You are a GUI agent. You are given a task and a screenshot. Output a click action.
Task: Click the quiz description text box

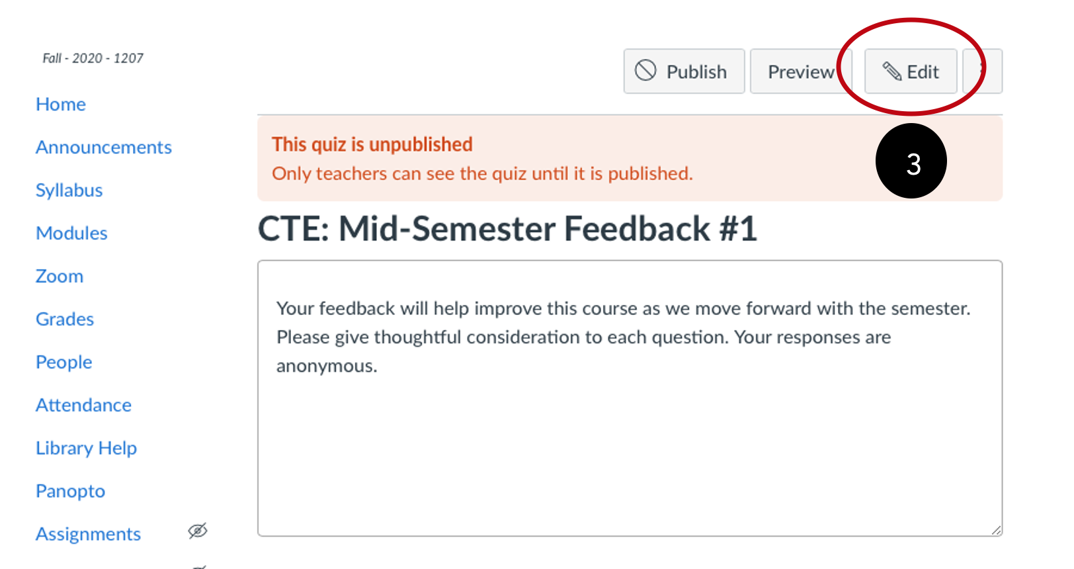click(x=630, y=398)
